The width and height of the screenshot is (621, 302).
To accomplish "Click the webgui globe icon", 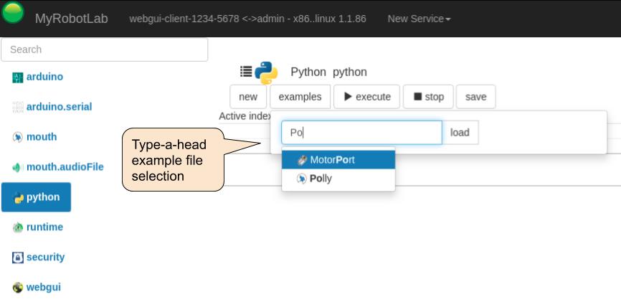I will tap(18, 288).
